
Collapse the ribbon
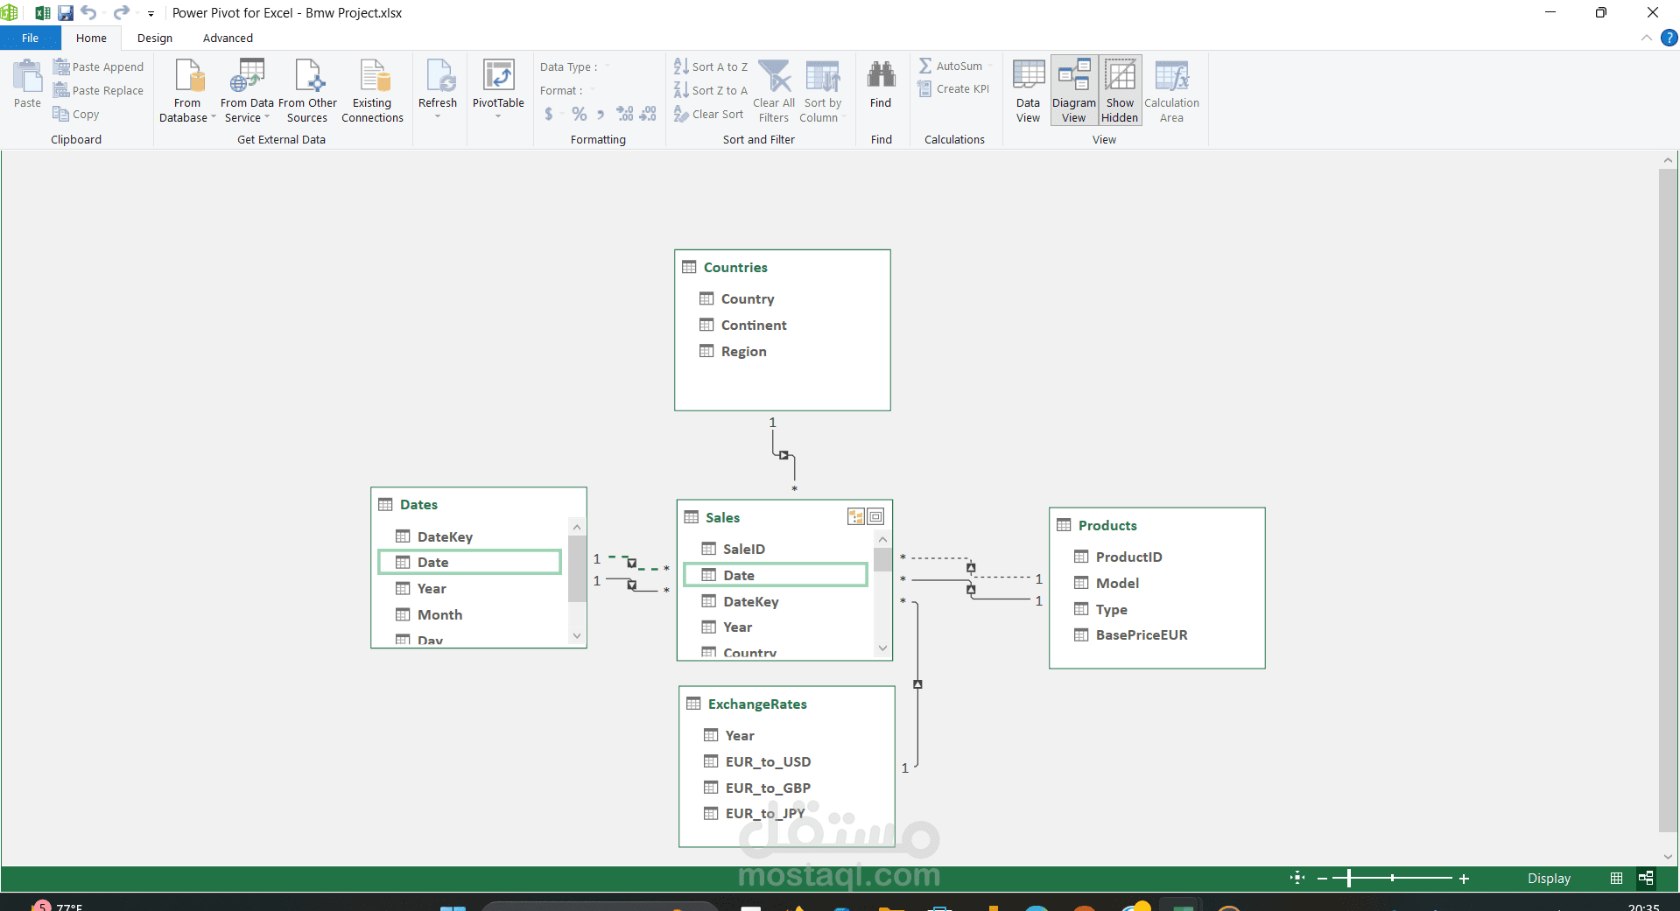coord(1646,38)
